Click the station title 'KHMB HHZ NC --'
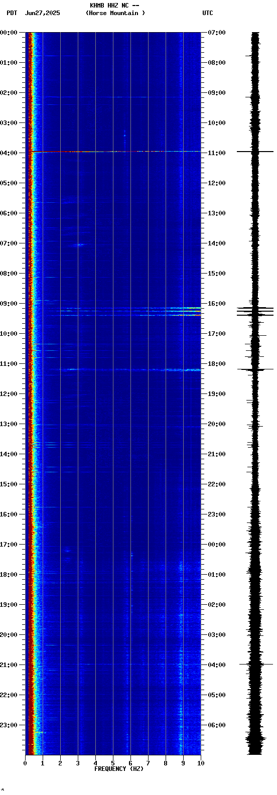 tap(114, 6)
